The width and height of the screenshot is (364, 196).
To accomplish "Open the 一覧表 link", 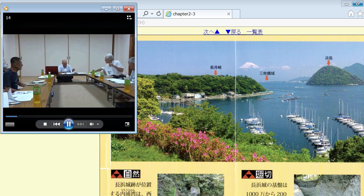I will [x=254, y=32].
